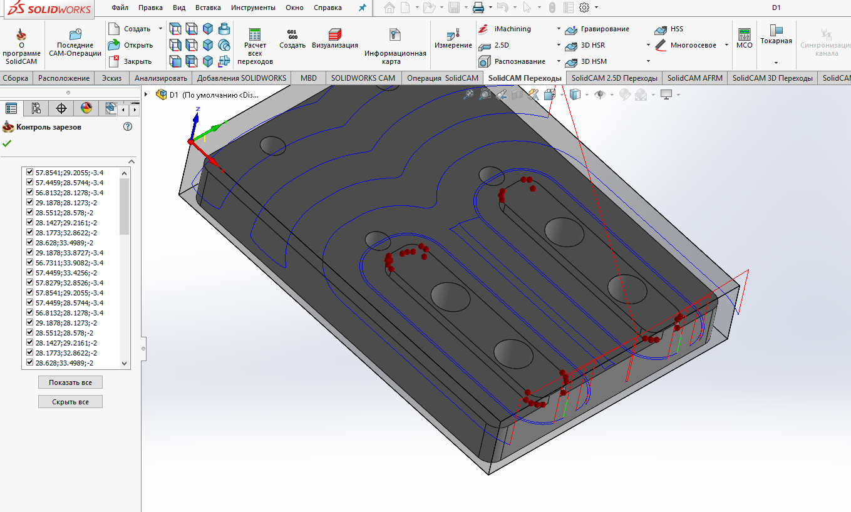Open the dropdown arrow next to Создать document
The width and height of the screenshot is (851, 512).
point(160,29)
